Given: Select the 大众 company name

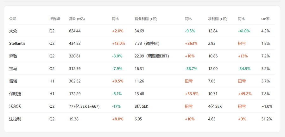Looking at the screenshot, I should coord(13,31).
